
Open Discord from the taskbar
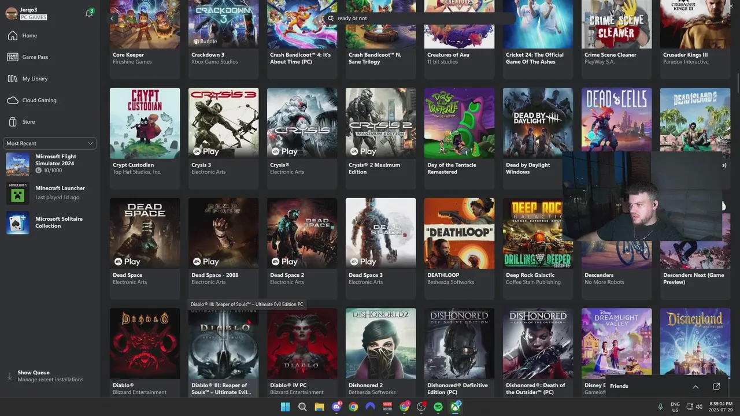click(336, 407)
